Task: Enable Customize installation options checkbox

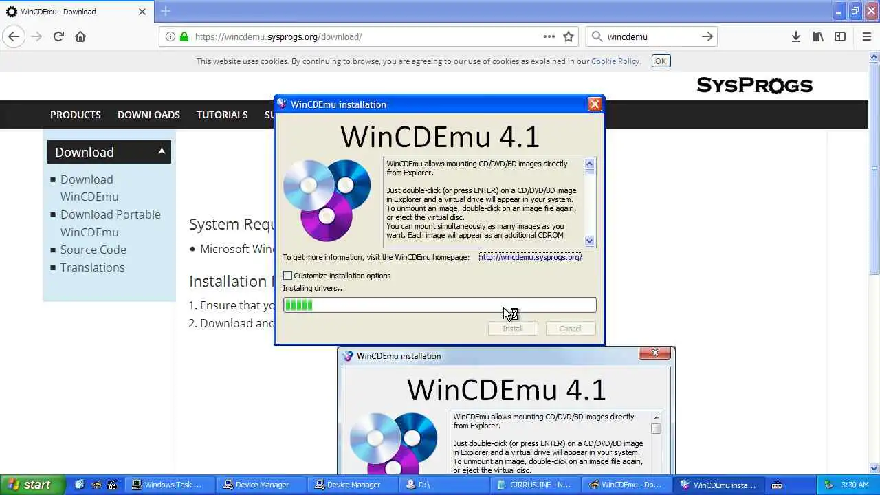Action: (x=288, y=276)
